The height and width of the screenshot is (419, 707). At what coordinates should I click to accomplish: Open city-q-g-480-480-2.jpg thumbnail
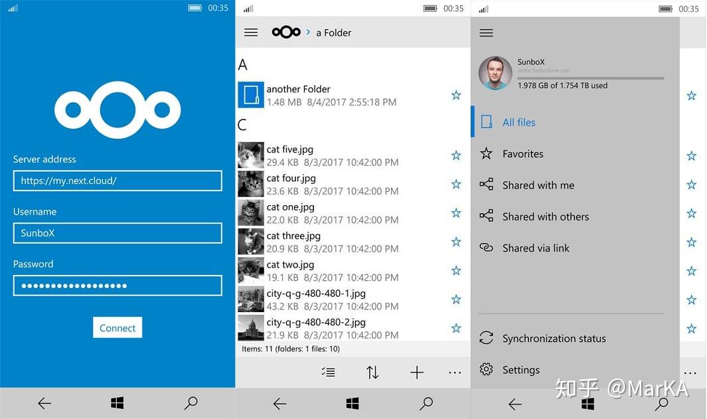251,328
